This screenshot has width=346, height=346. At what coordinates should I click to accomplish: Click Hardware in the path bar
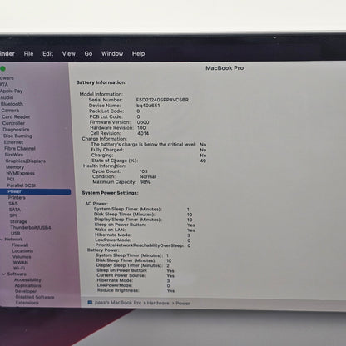[x=158, y=303]
